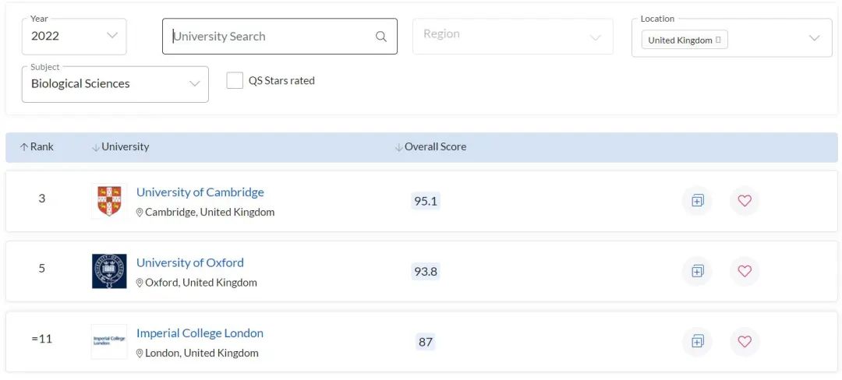Add Imperial College London to compare
Screen dimensions: 842x380
pos(697,341)
